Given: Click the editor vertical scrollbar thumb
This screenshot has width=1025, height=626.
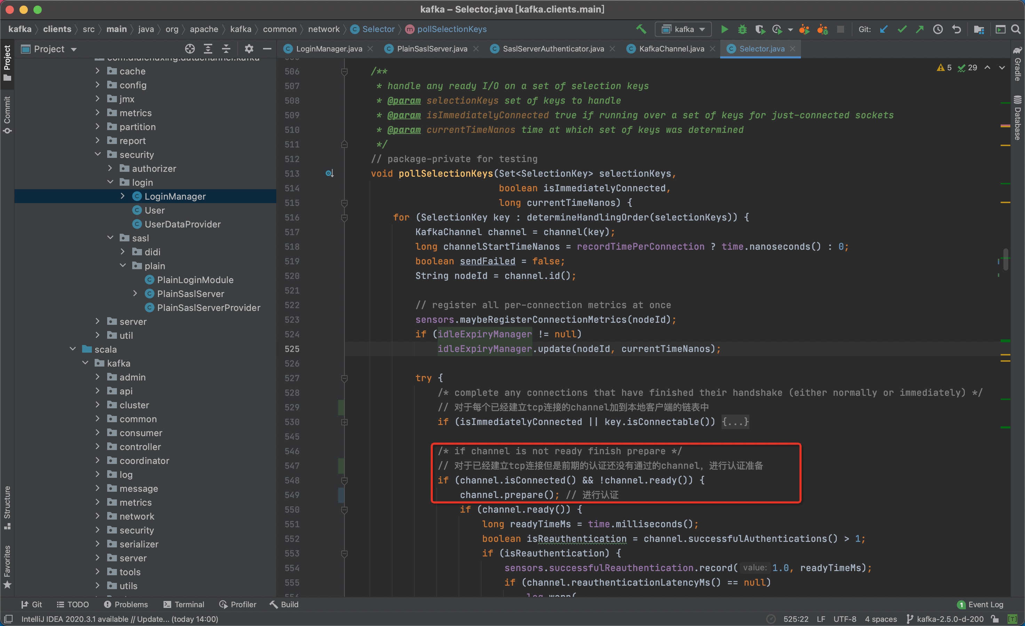Looking at the screenshot, I should click(x=1005, y=260).
